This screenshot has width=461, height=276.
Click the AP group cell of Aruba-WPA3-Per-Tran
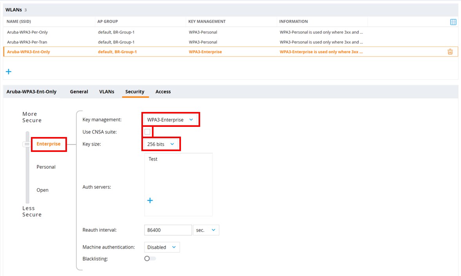(116, 42)
